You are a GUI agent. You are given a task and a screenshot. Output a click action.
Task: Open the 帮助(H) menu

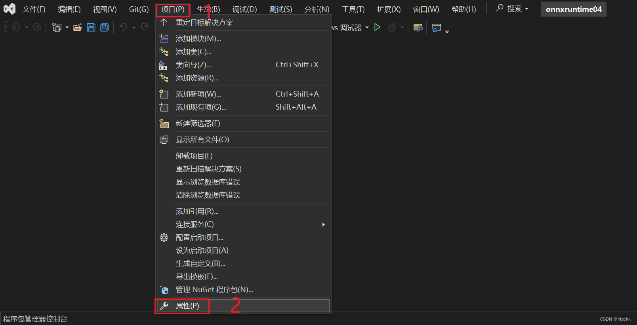tap(464, 9)
